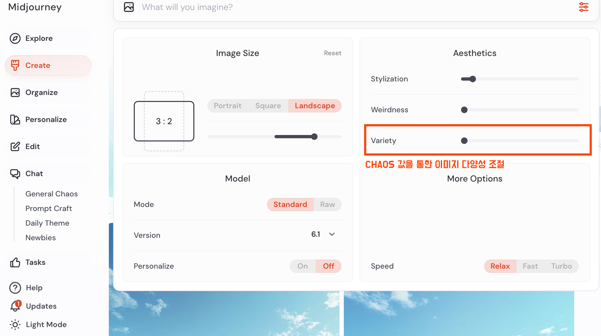Click the Chat bubbles icon
601x336 pixels.
tap(15, 174)
